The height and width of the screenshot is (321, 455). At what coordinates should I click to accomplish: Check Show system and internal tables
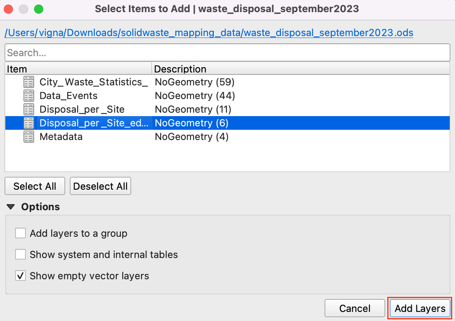(x=20, y=254)
